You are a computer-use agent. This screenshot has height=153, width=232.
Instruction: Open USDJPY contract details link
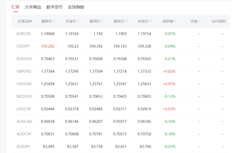click(223, 46)
